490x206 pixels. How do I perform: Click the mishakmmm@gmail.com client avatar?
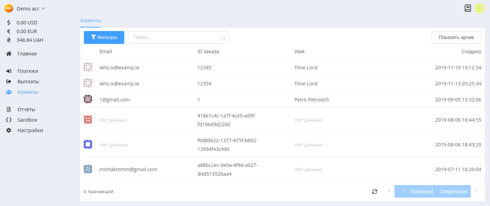click(x=88, y=169)
